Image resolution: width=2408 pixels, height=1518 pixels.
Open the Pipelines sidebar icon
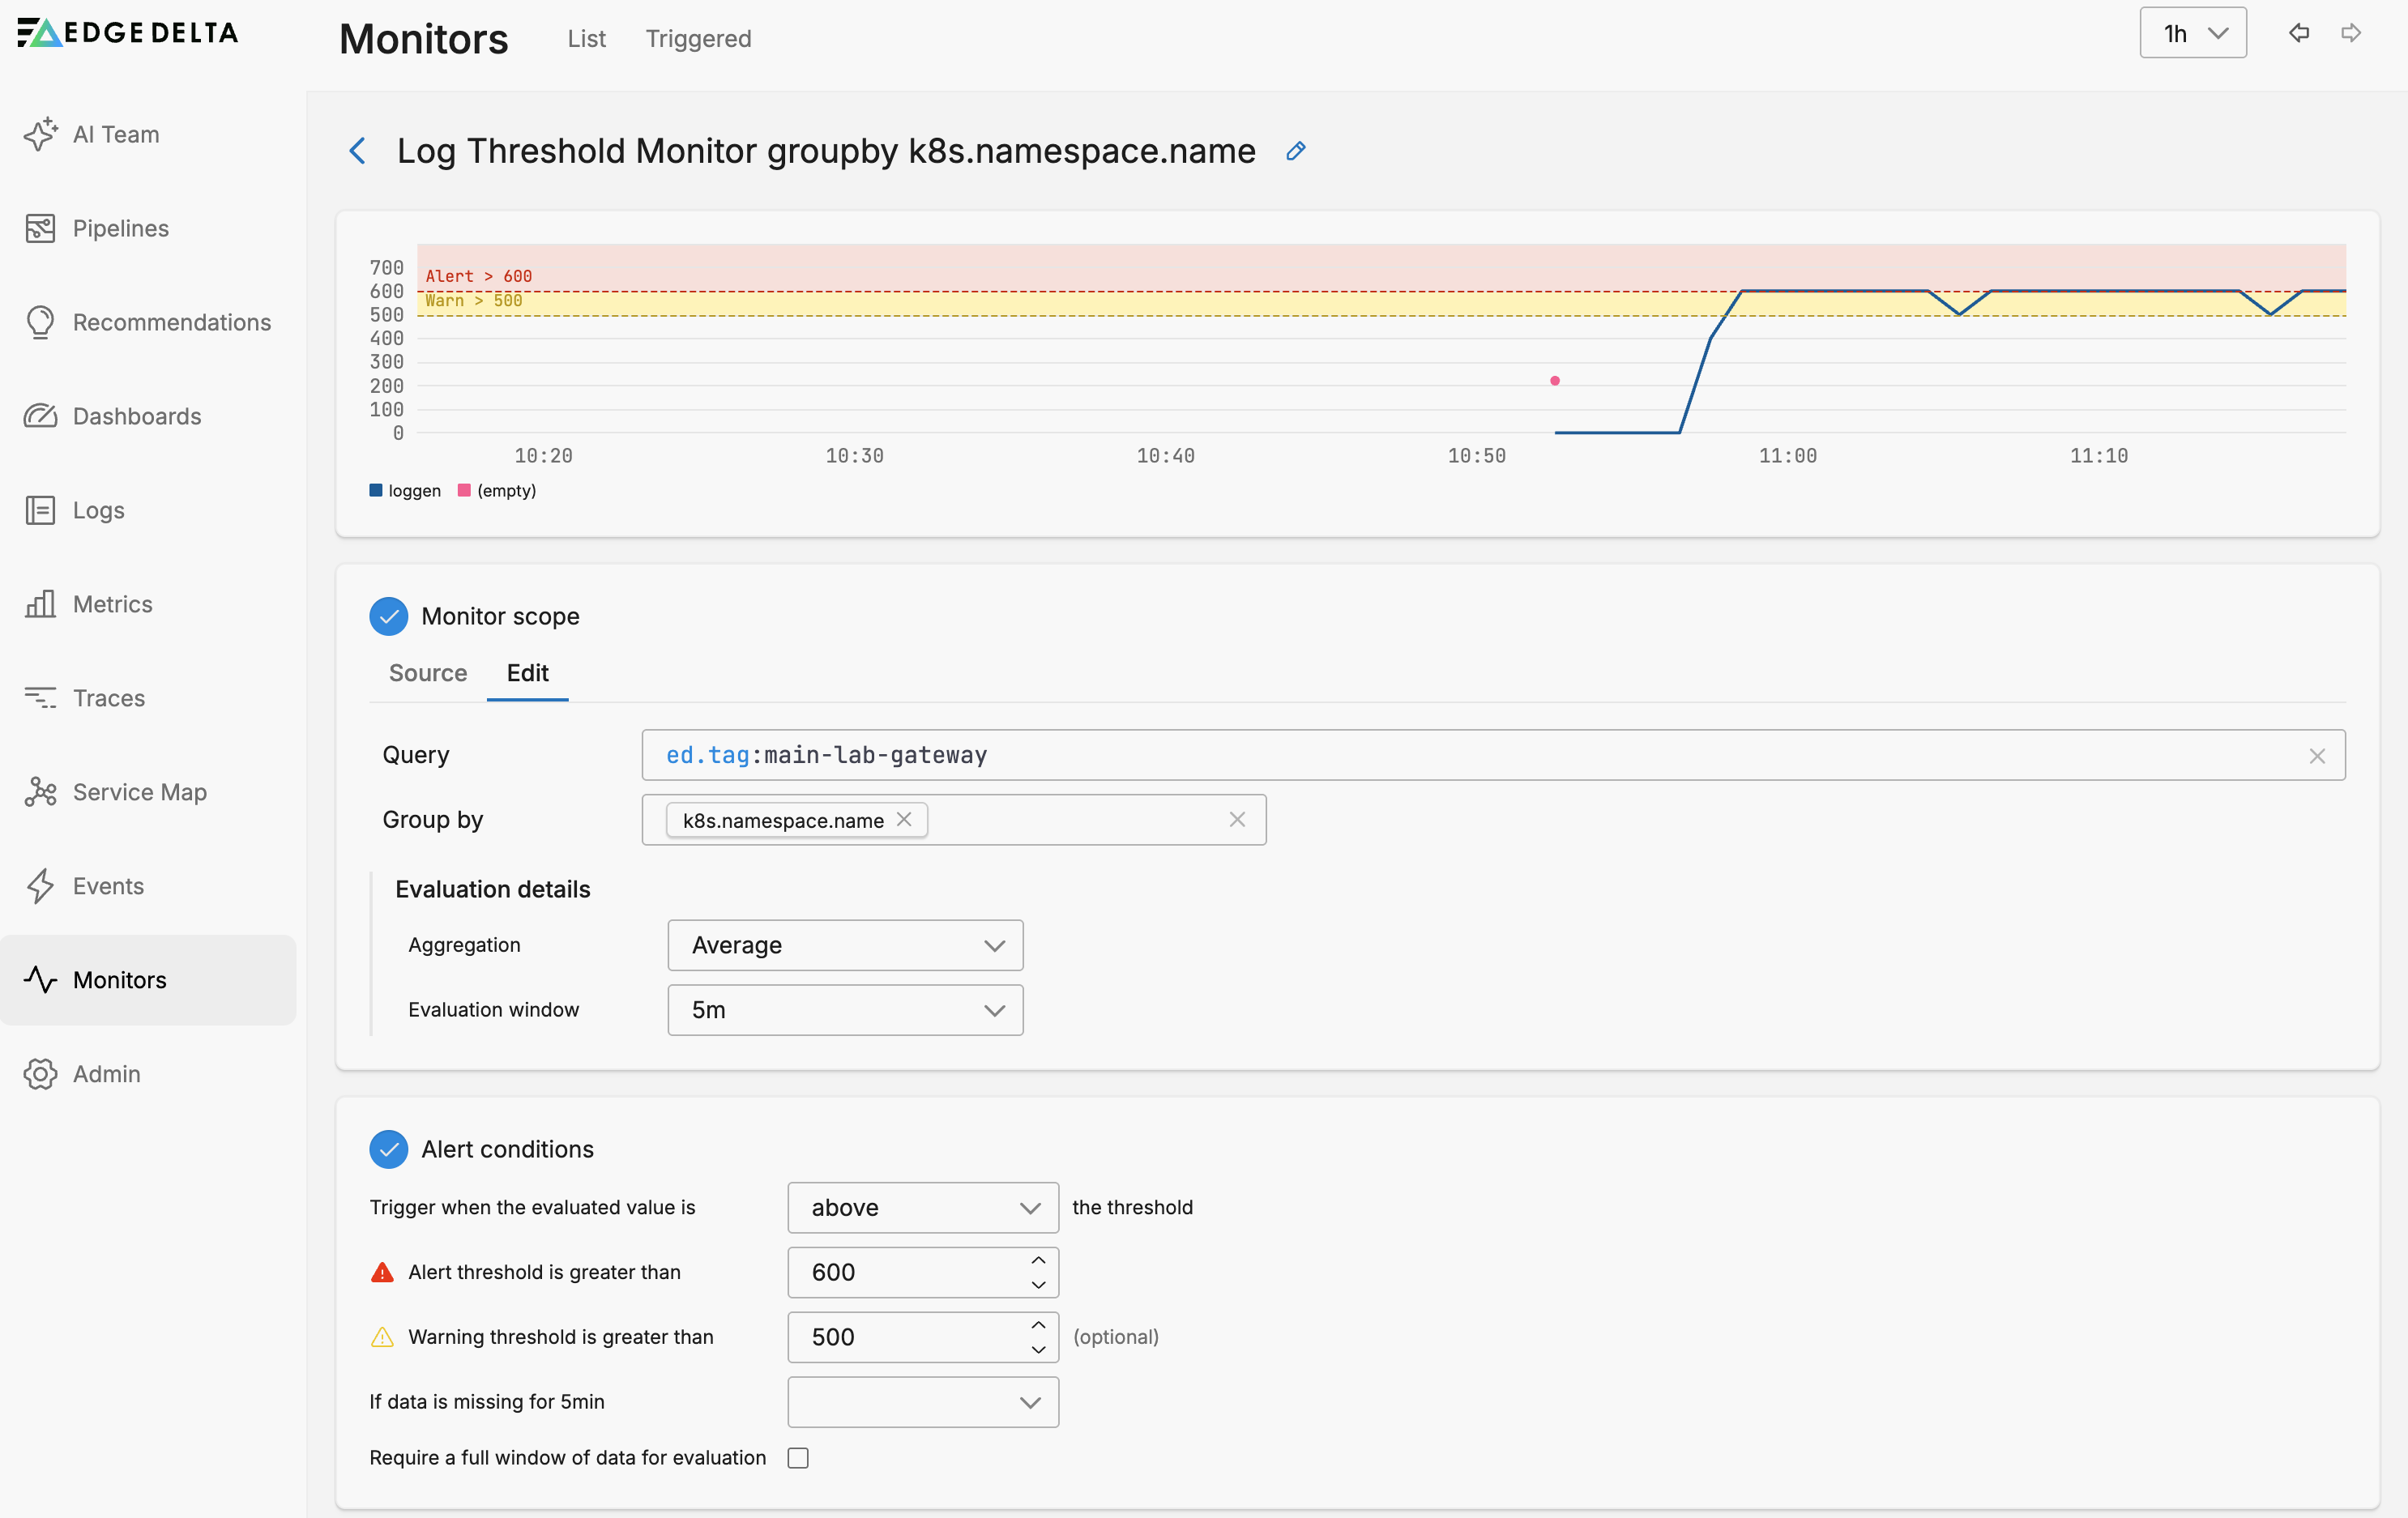(40, 228)
